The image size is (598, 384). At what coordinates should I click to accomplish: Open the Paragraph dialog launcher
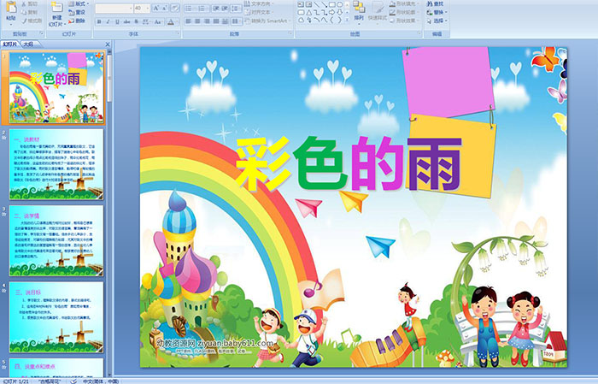click(x=290, y=33)
